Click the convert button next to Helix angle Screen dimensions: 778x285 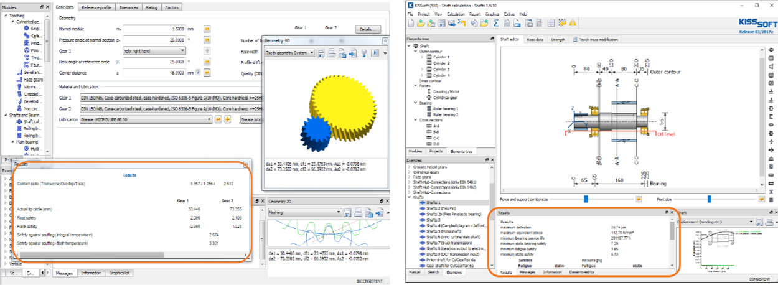point(207,62)
